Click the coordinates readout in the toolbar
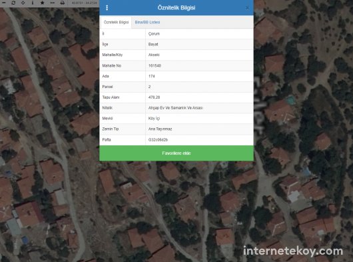This screenshot has height=262, width=353. pos(85,3)
